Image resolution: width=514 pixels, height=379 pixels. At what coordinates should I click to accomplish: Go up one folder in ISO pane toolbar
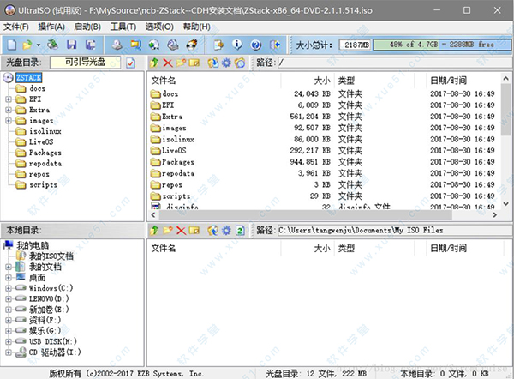(x=153, y=63)
